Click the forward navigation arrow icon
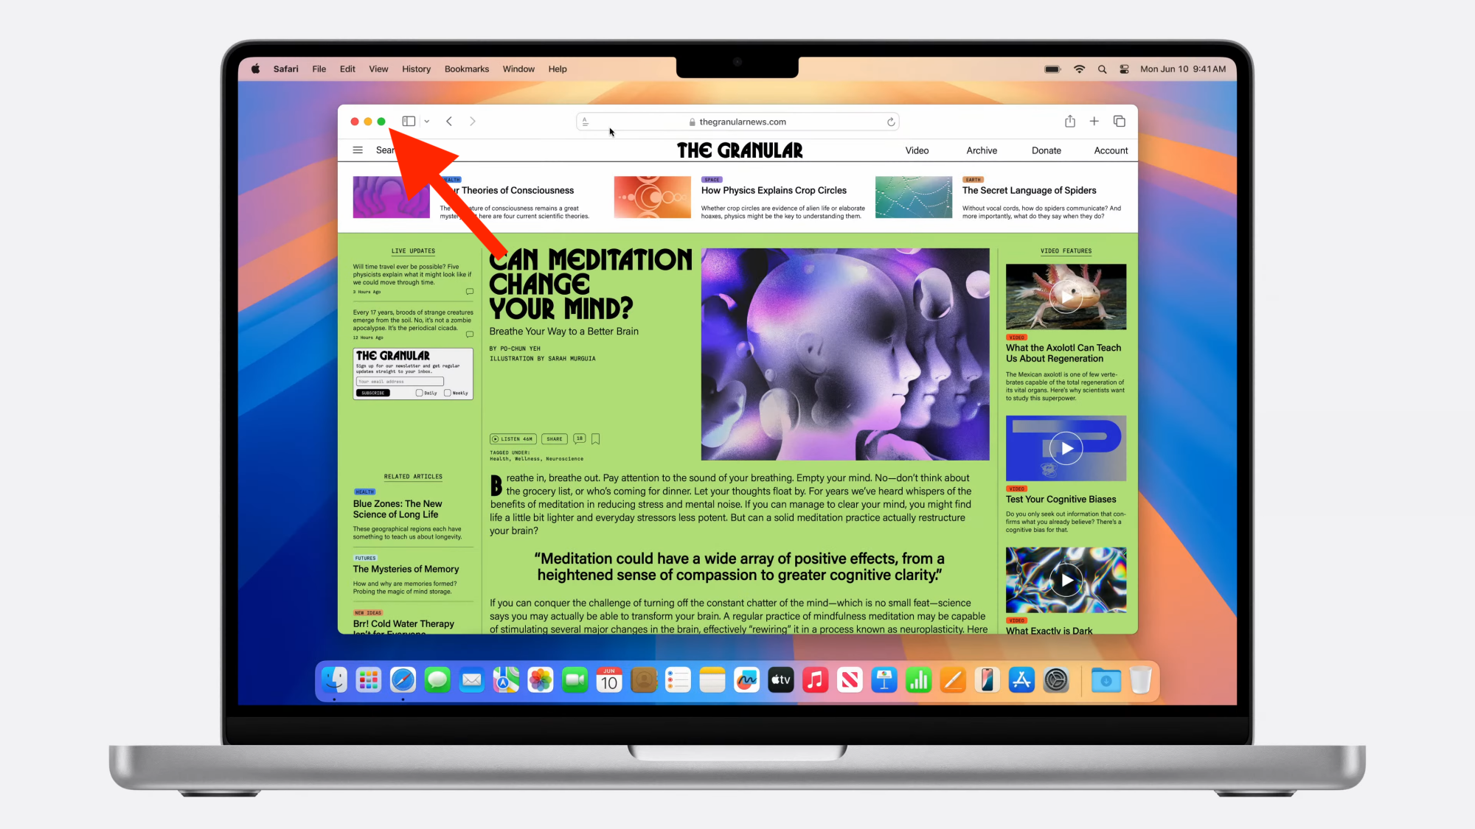1475x829 pixels. 472,120
